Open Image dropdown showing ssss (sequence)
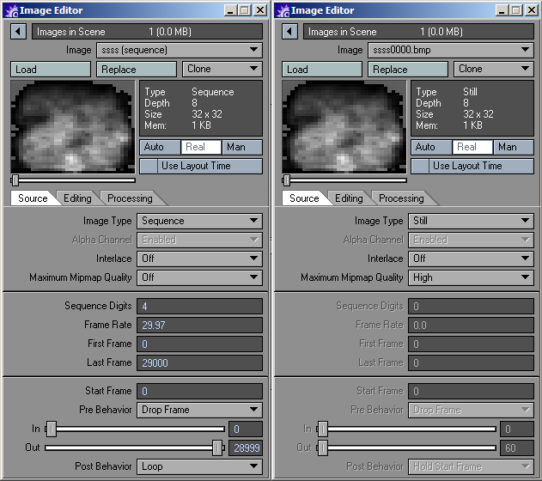This screenshot has width=542, height=481. [x=180, y=50]
